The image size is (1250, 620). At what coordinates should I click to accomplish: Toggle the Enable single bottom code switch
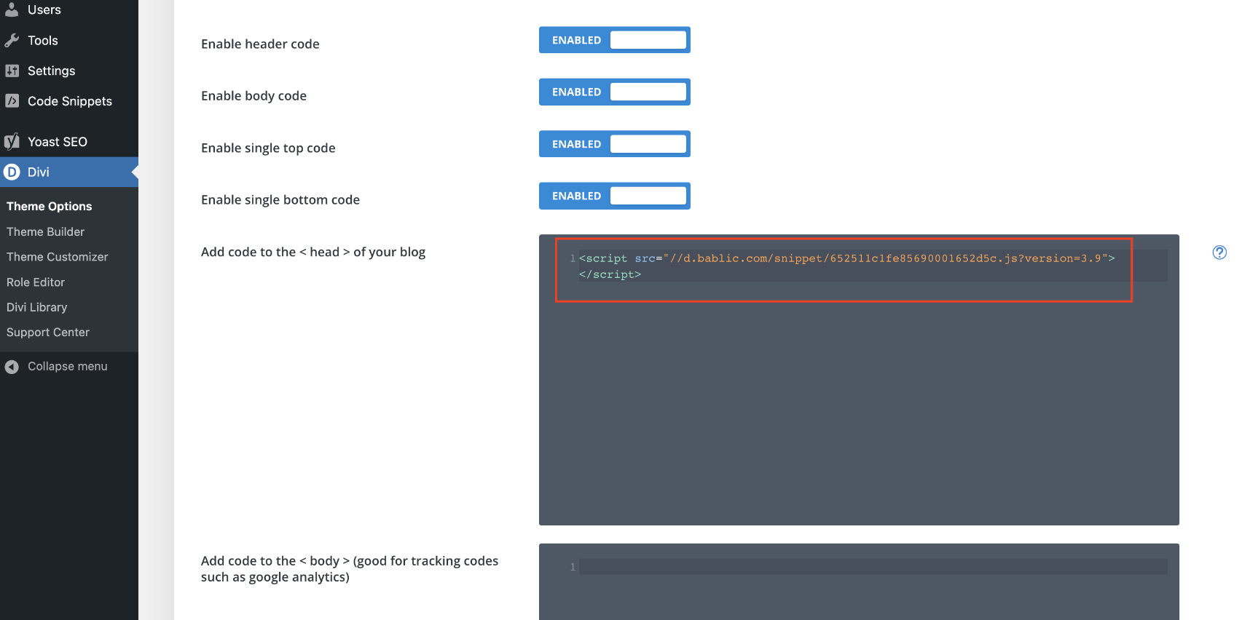point(615,196)
